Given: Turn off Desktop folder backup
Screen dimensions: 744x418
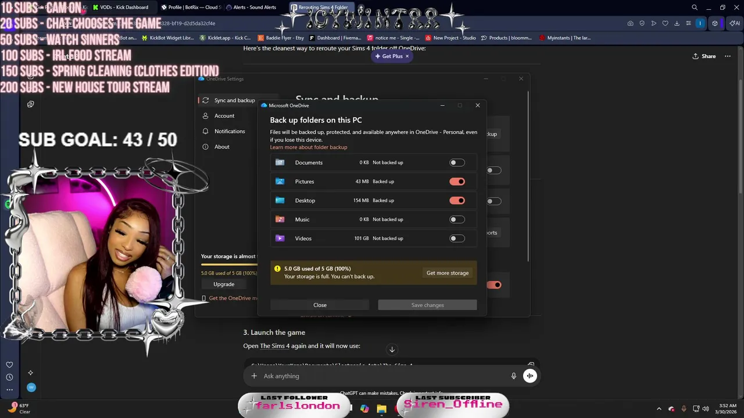Looking at the screenshot, I should 457,200.
